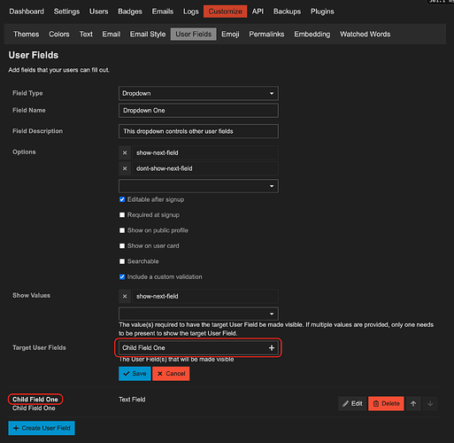This screenshot has height=443, width=454.
Task: Focus the Field Description input
Action: (198, 131)
